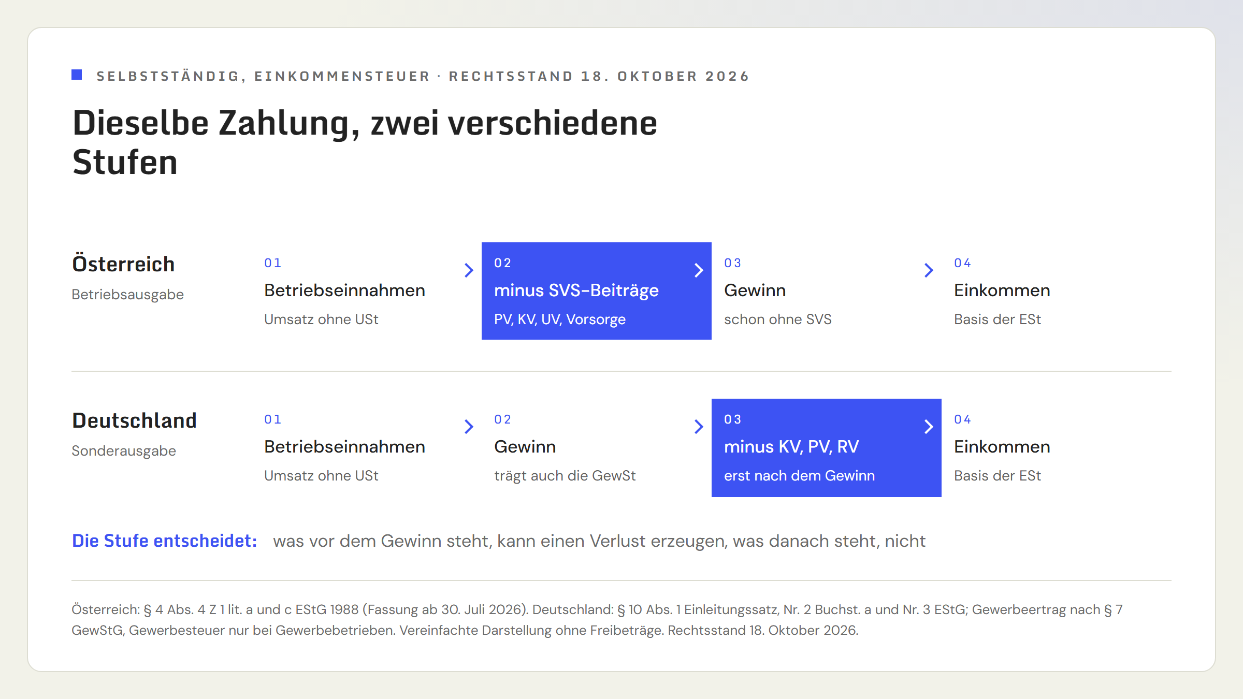
Task: Click the footnote citing § 4 Abs. 4 EStG 1988
Action: [x=597, y=620]
